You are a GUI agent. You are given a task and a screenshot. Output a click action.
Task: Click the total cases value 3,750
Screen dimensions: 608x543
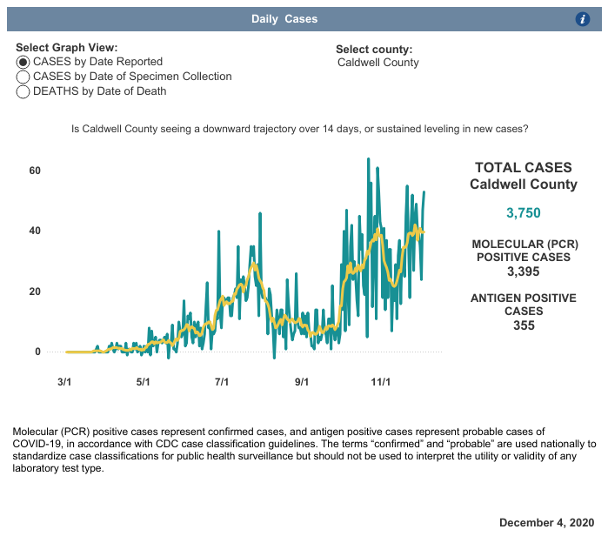click(523, 214)
